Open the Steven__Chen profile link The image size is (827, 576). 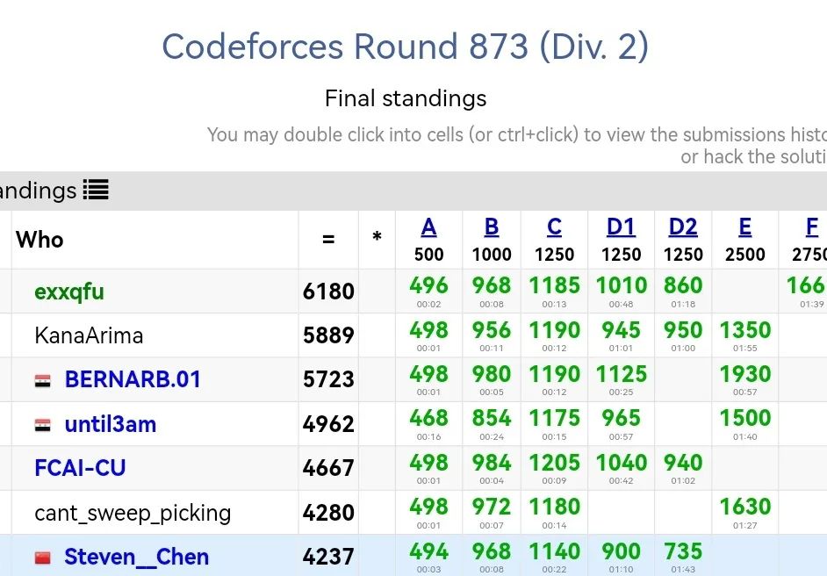[137, 557]
